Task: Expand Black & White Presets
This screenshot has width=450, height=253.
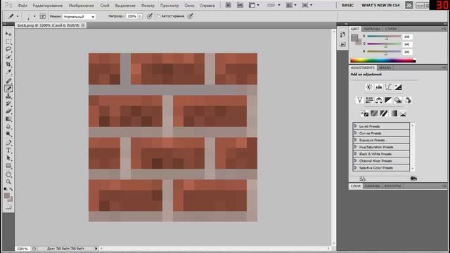Action: click(356, 154)
